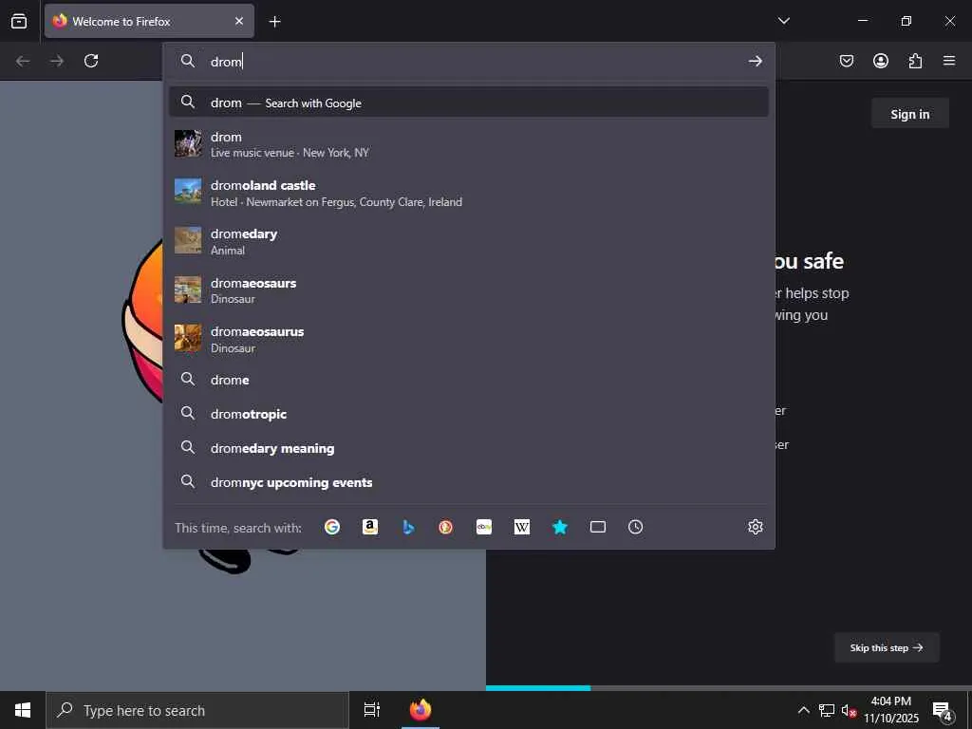Close the Welcome to Firefox tab
This screenshot has height=729, width=972.
239,21
